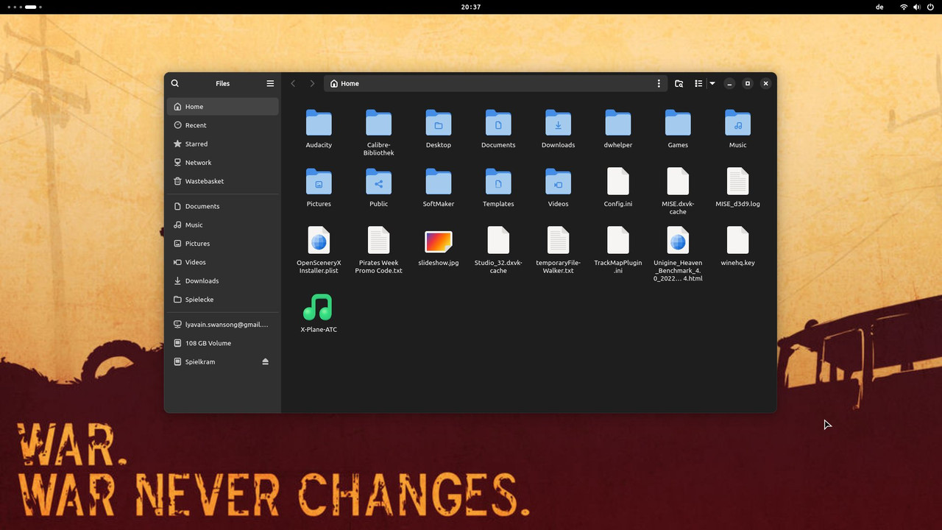Open Network in the sidebar

[x=223, y=162]
